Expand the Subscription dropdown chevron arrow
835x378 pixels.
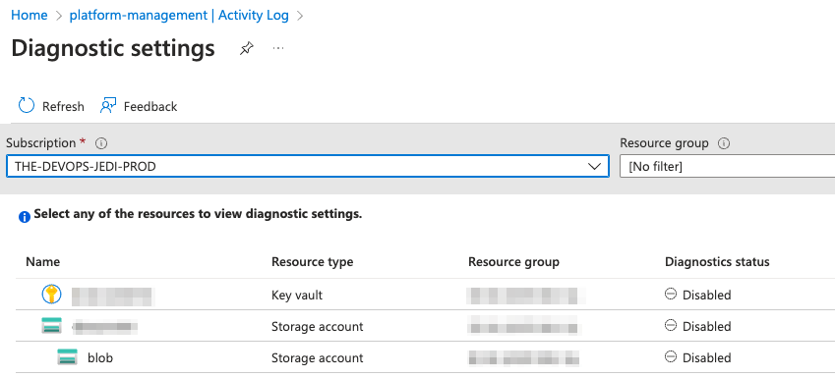594,166
